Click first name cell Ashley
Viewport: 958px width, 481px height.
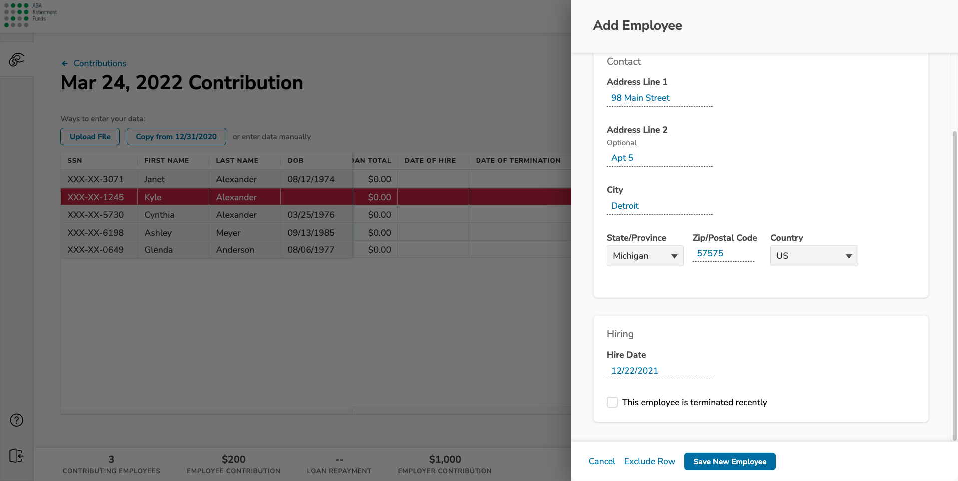pyautogui.click(x=173, y=233)
